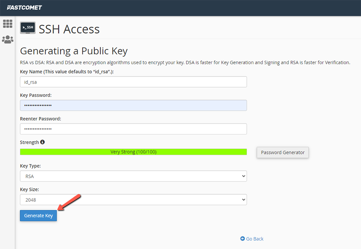Click the Generating a Public Key heading
Screen dimensions: 361x249
coord(74,51)
